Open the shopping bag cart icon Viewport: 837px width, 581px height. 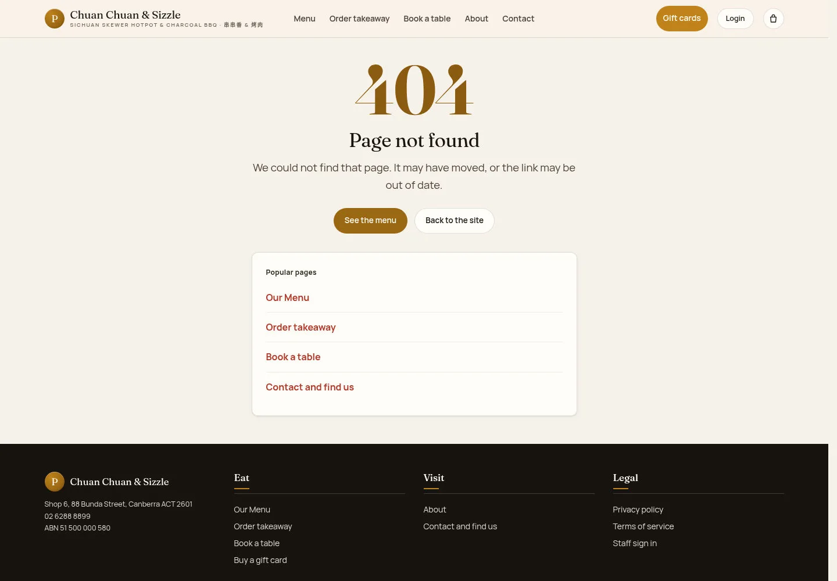[773, 19]
